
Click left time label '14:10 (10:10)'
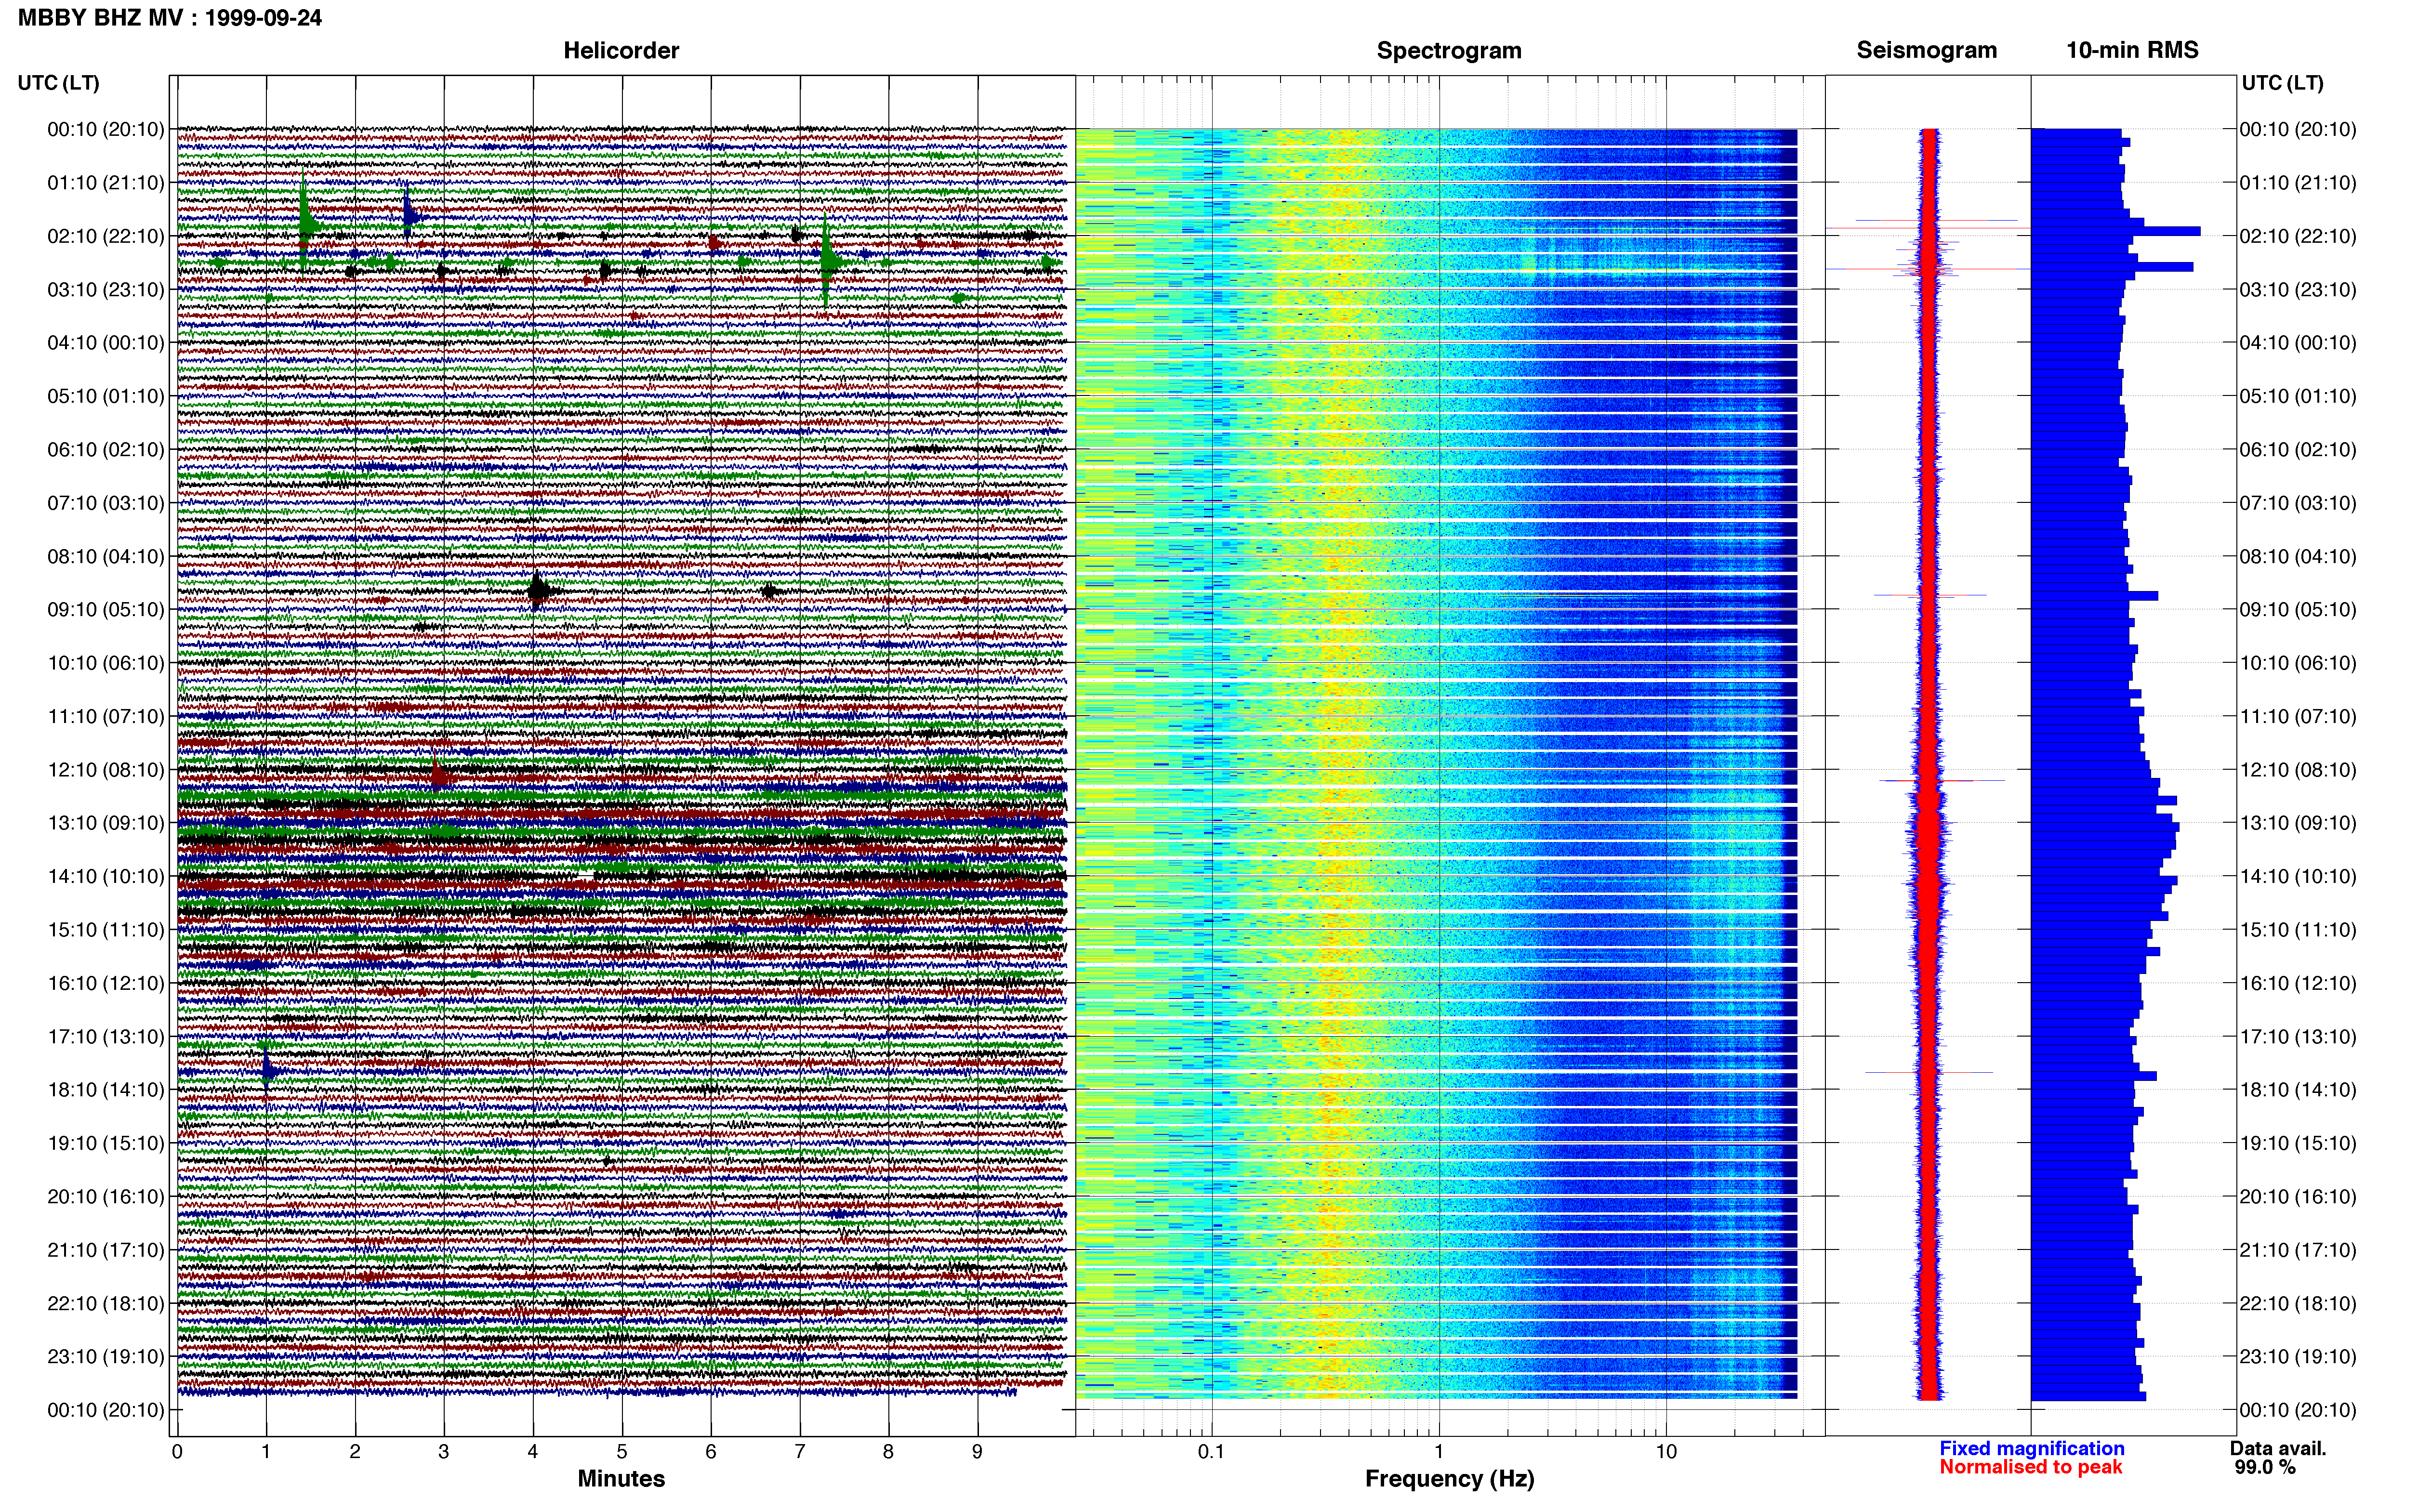click(106, 876)
